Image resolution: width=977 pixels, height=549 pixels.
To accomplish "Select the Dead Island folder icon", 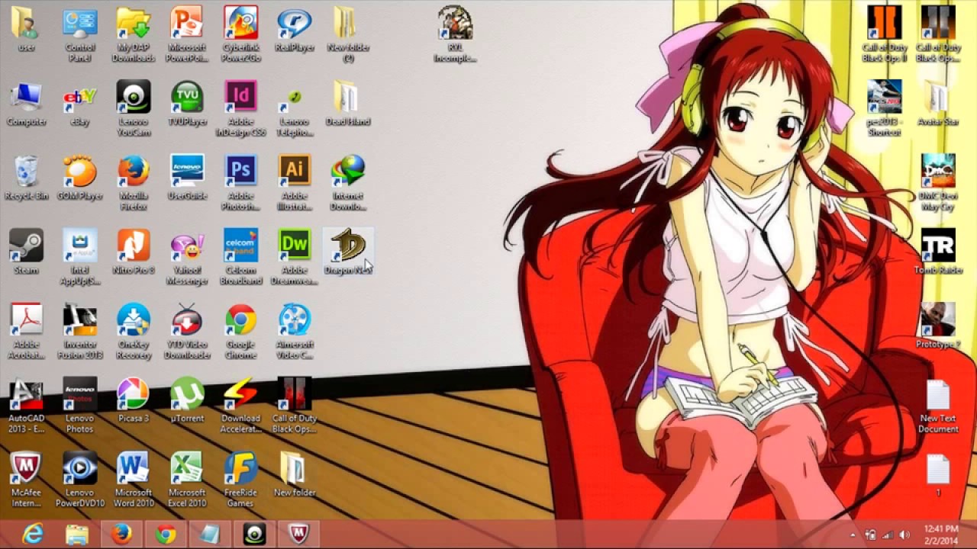I will (x=348, y=104).
